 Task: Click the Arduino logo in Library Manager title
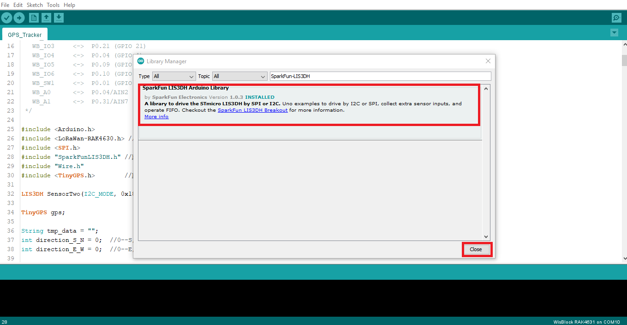141,61
